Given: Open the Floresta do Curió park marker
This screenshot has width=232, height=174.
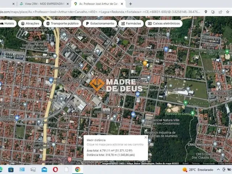Looking at the screenshot, I should click(x=192, y=113).
